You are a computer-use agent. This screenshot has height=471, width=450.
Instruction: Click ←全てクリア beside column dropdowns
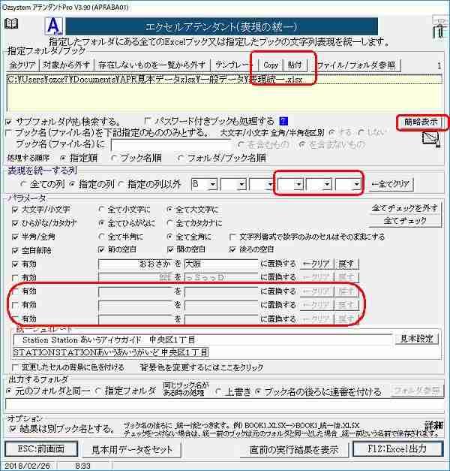click(391, 184)
